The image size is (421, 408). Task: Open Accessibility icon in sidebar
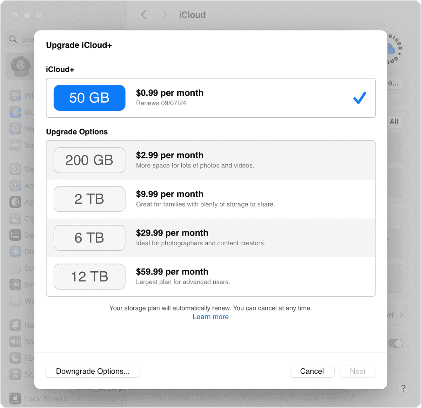click(15, 186)
